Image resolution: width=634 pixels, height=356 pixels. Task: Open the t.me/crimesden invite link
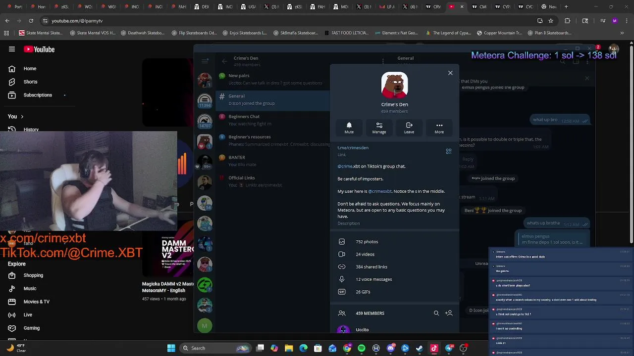click(x=353, y=148)
